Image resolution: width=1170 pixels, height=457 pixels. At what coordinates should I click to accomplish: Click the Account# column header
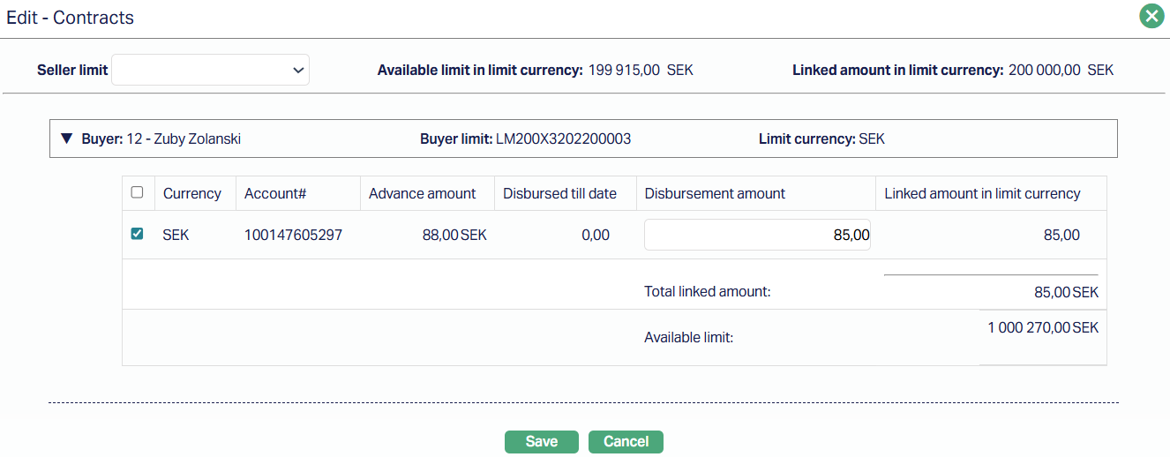[x=274, y=194]
